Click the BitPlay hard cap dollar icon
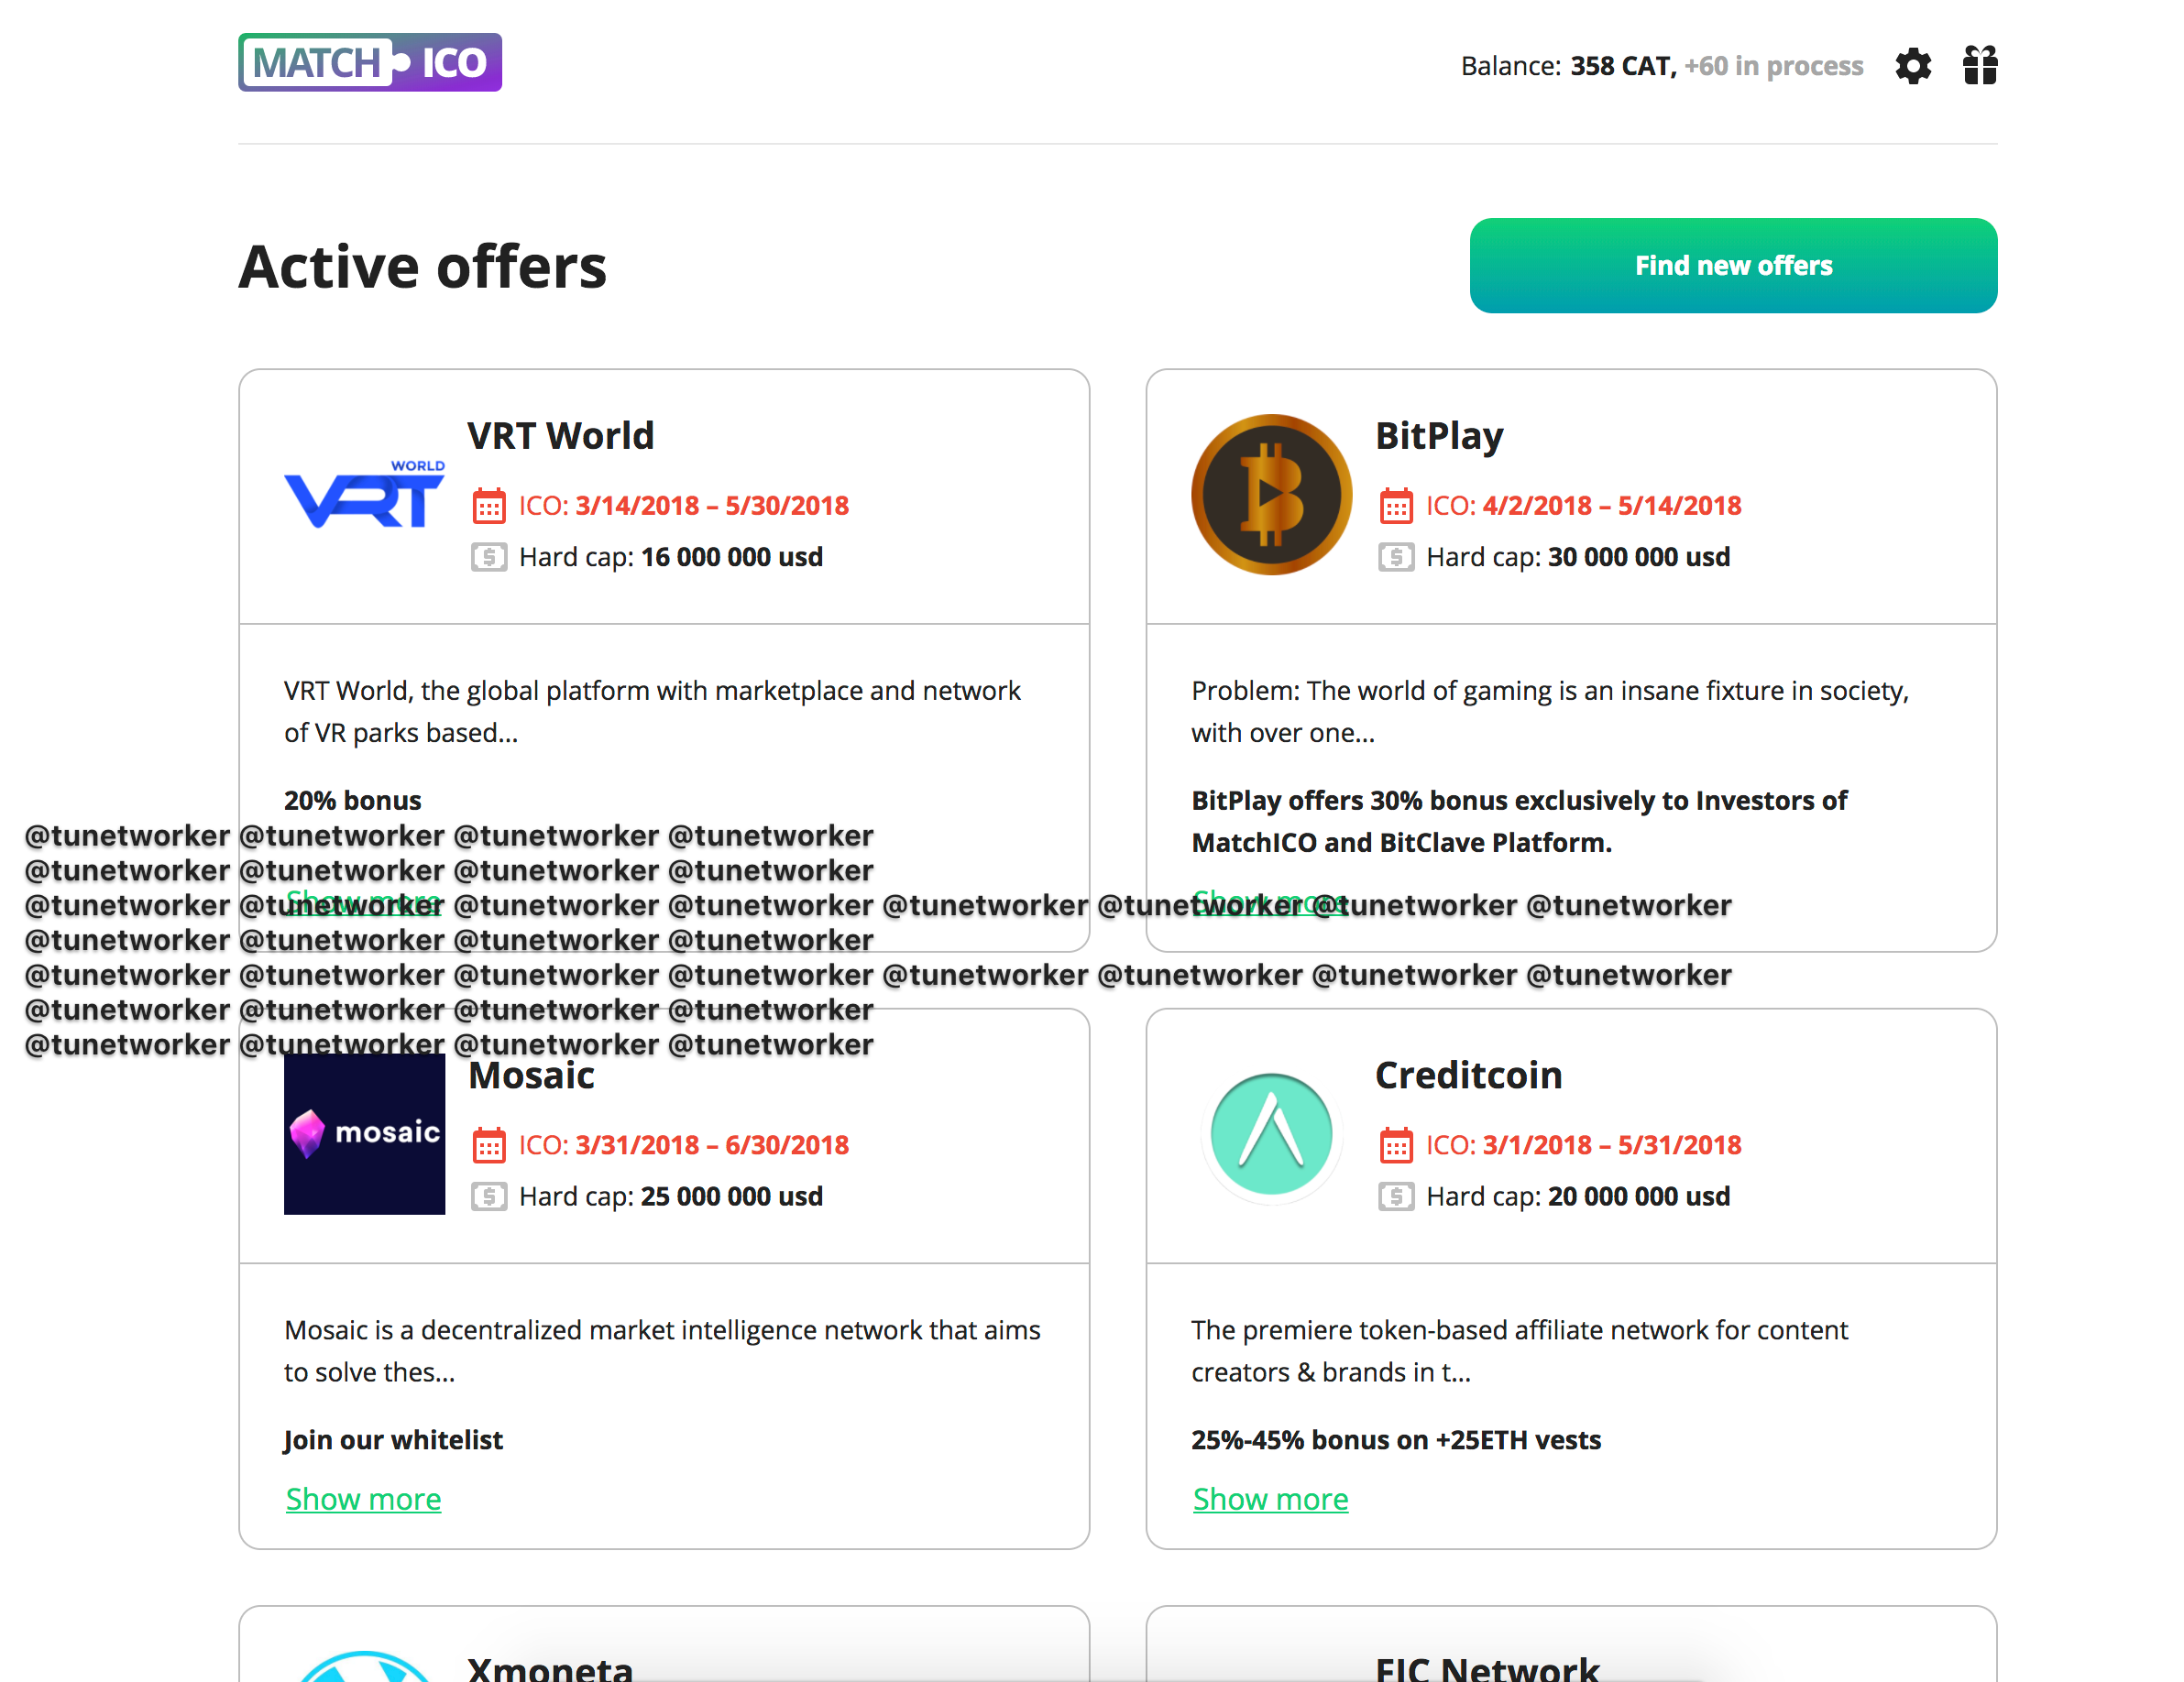2184x1682 pixels. pos(1395,557)
